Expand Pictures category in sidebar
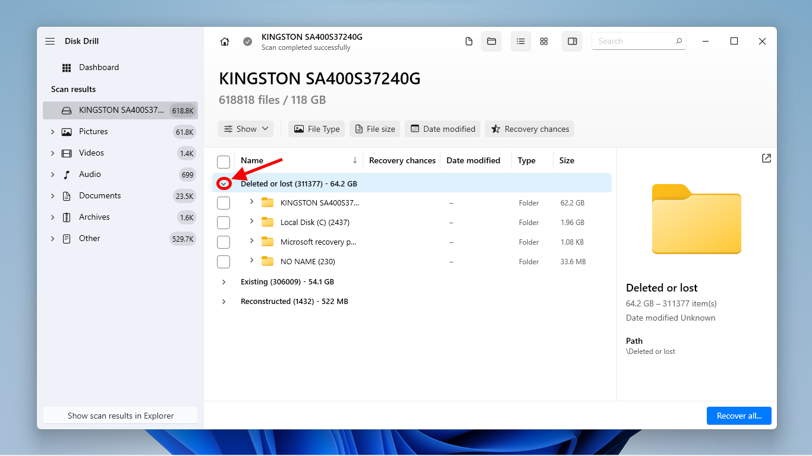Screen dimensions: 812x456 click(52, 132)
